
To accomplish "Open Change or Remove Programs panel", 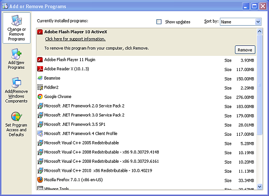I will (x=17, y=28).
